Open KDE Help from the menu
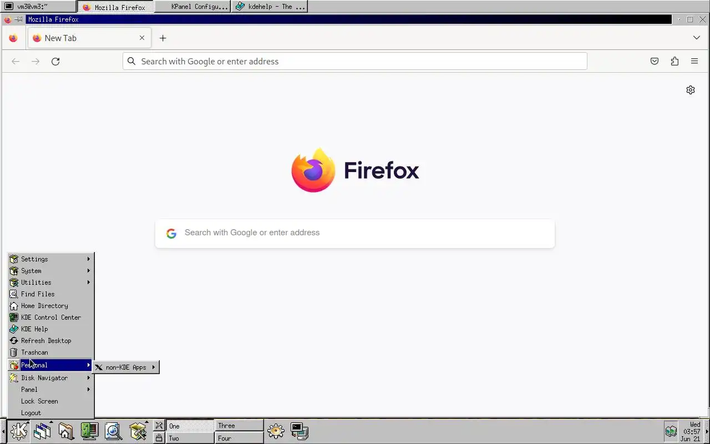The height and width of the screenshot is (444, 710). click(x=51, y=329)
